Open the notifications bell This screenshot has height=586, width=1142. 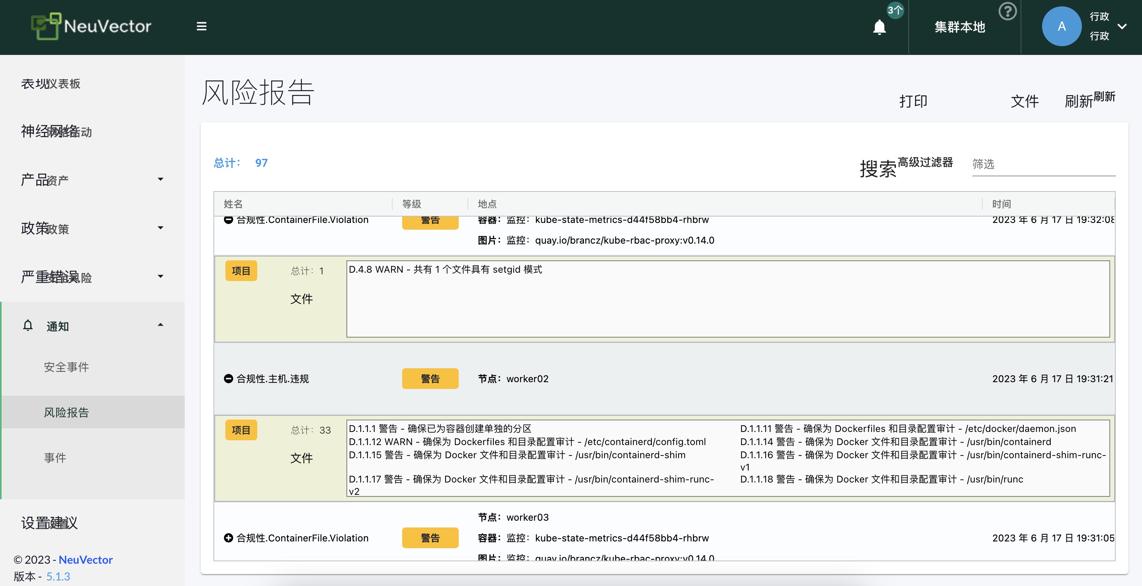coord(879,27)
